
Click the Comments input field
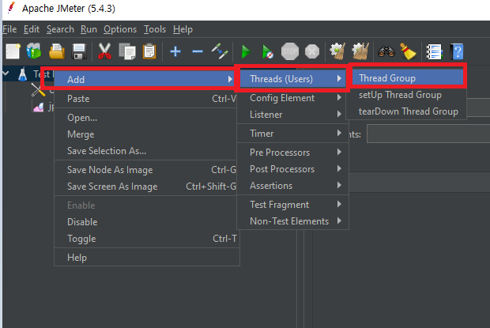(x=428, y=134)
